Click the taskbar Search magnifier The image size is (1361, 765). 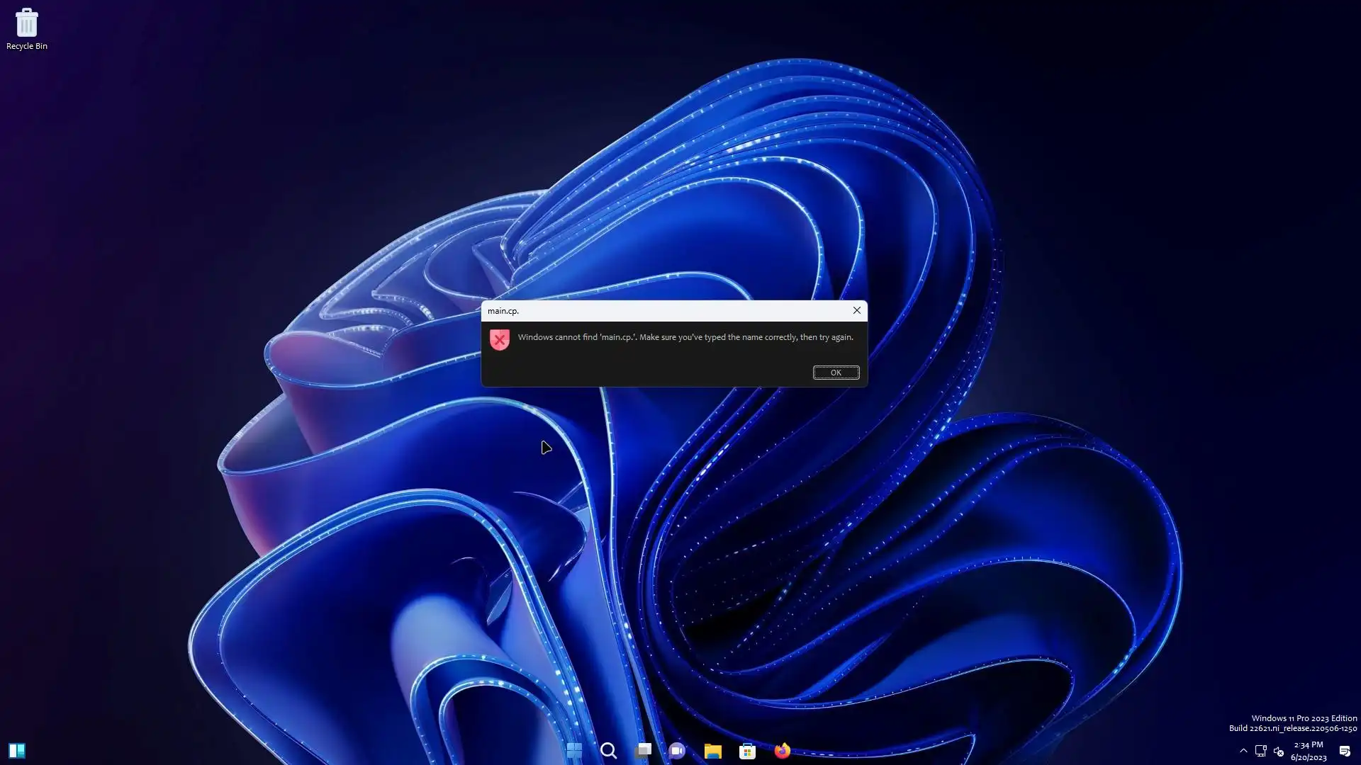pos(608,750)
